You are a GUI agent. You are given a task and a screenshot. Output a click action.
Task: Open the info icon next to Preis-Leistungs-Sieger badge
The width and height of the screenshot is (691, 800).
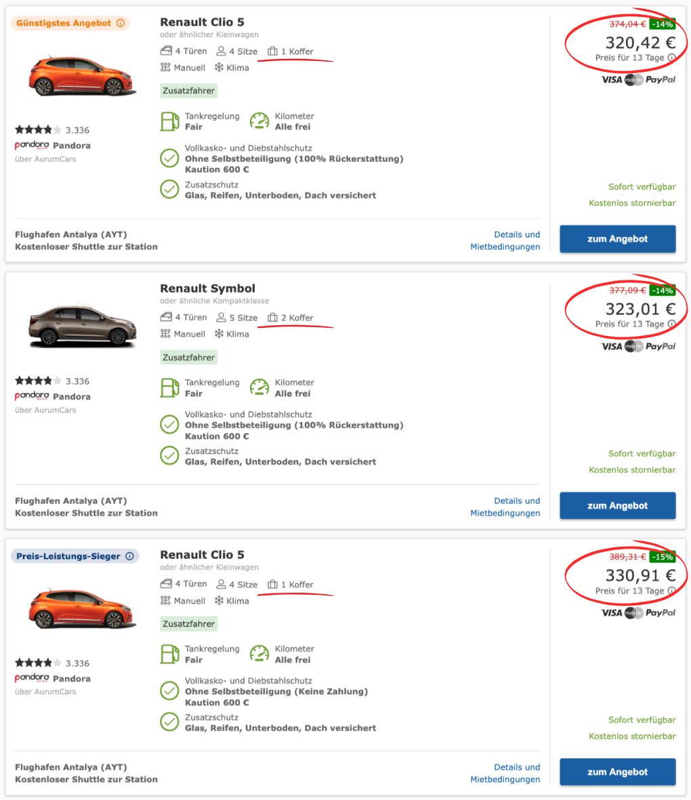click(x=129, y=554)
